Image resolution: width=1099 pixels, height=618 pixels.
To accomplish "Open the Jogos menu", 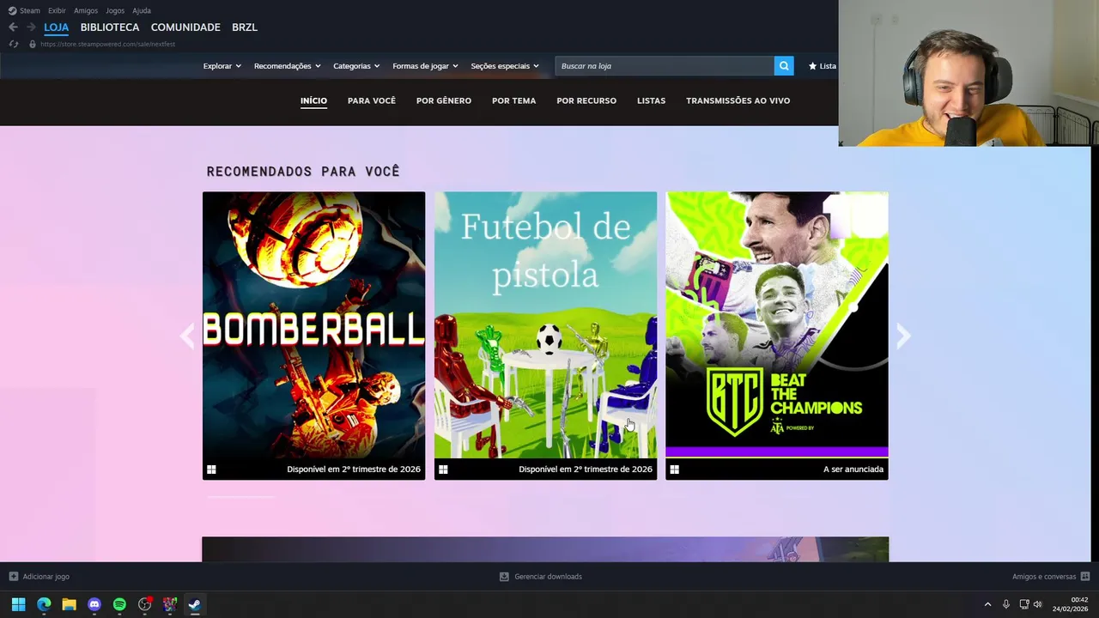I will pos(115,11).
